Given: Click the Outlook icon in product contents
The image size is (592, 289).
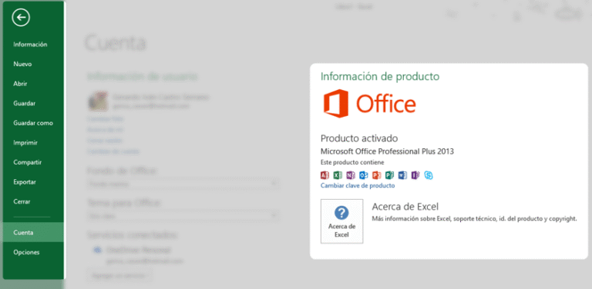Looking at the screenshot, I should (364, 175).
